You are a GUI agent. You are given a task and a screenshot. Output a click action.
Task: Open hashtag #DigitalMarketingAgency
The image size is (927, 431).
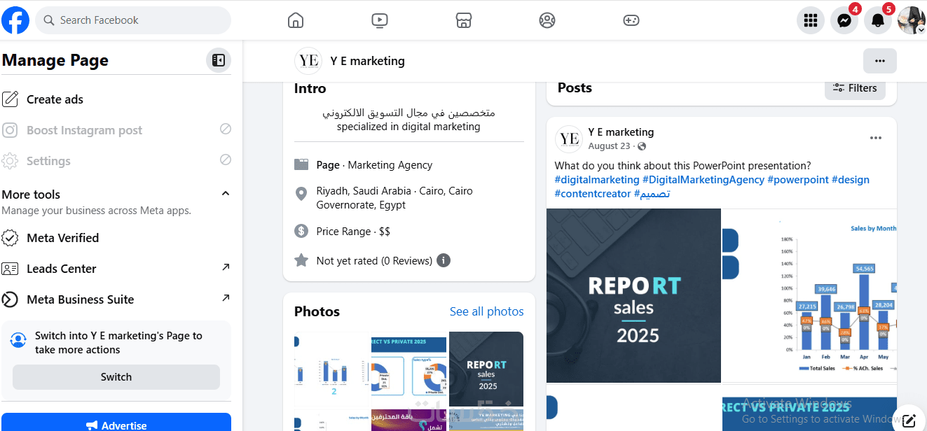(703, 180)
